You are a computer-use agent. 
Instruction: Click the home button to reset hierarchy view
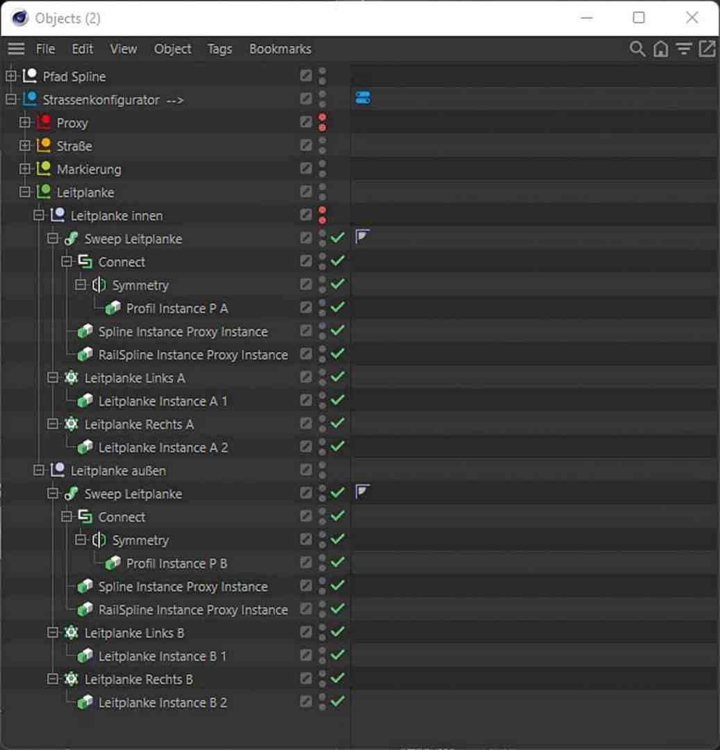click(661, 49)
